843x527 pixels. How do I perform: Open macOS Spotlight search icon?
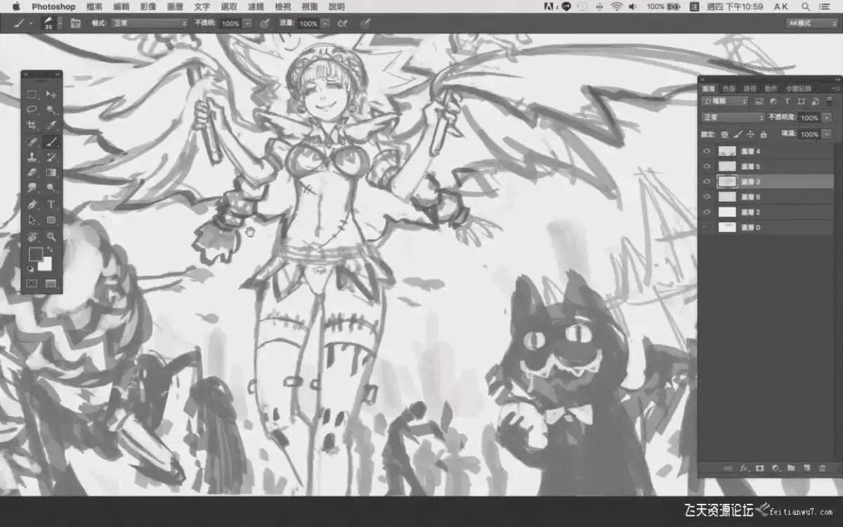tap(804, 6)
